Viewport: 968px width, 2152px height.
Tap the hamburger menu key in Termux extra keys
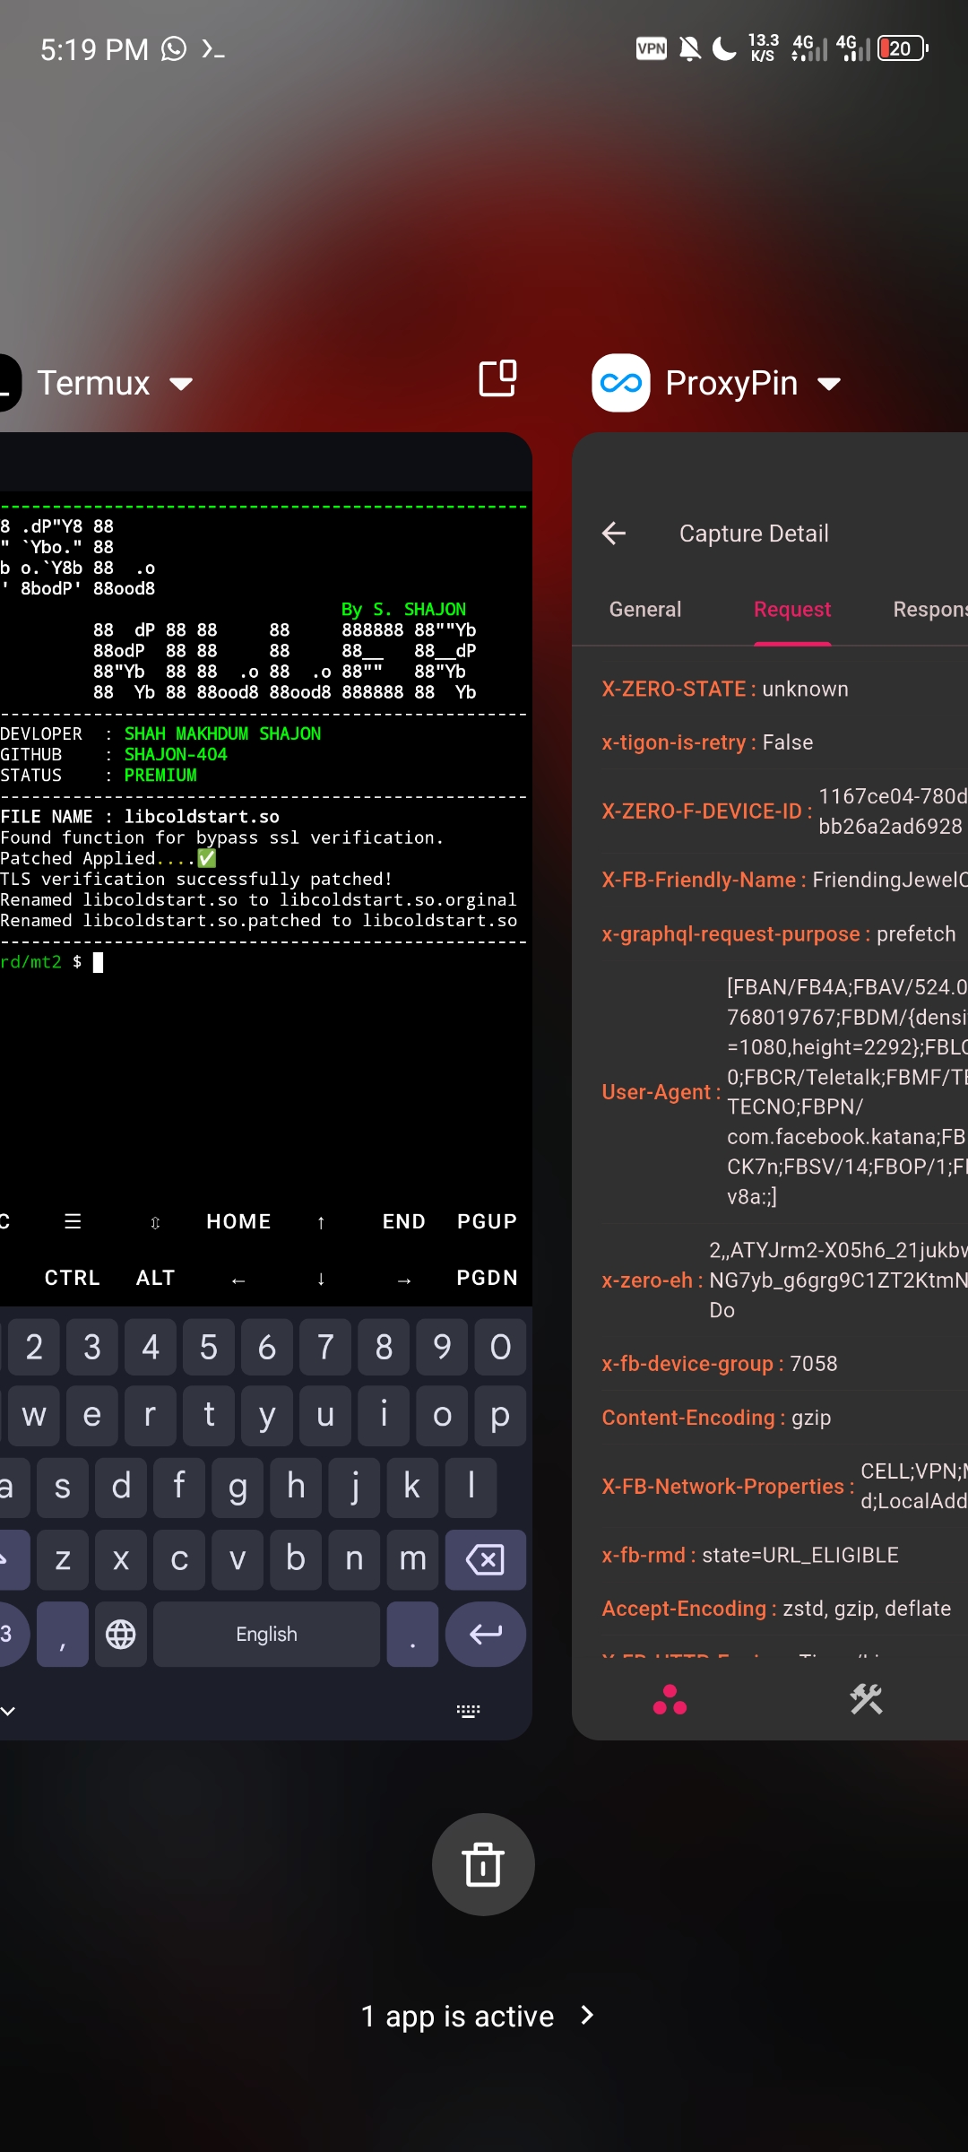coord(73,1221)
